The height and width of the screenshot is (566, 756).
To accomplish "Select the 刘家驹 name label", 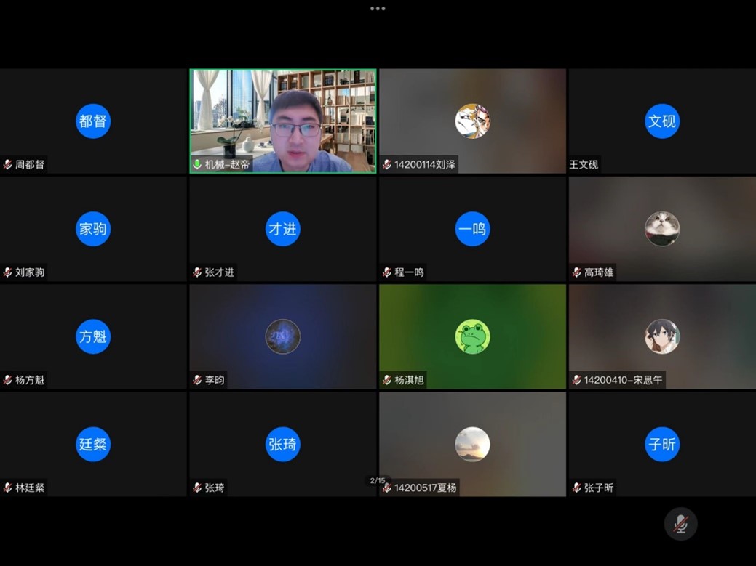I will [30, 272].
